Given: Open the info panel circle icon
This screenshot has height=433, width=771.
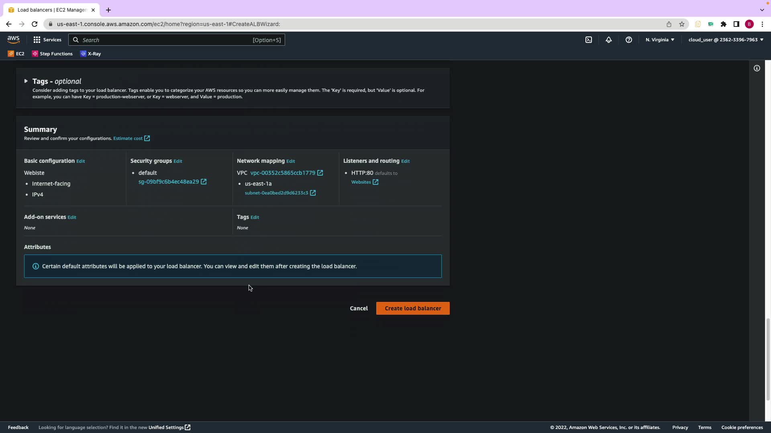Looking at the screenshot, I should tap(757, 68).
